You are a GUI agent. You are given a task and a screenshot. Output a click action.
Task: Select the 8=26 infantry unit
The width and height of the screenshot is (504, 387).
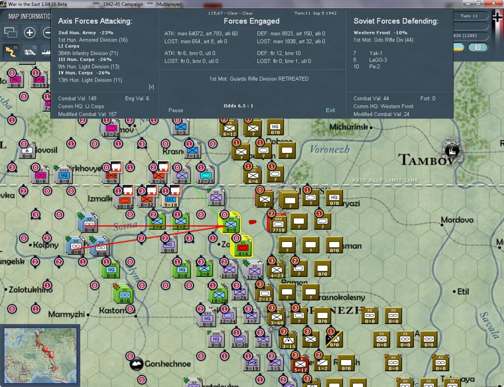[x=159, y=176]
